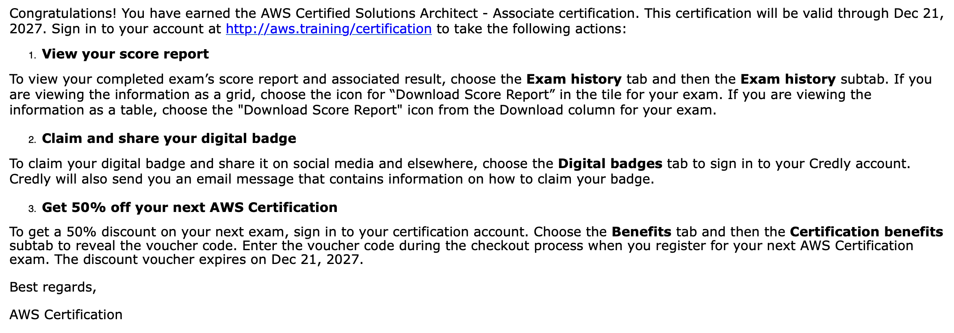Screen dimensions: 954x333
Task: Click the quoted "Download Score Report" icon text
Action: click(320, 110)
